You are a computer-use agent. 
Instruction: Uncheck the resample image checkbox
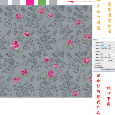pyautogui.click(x=95, y=67)
